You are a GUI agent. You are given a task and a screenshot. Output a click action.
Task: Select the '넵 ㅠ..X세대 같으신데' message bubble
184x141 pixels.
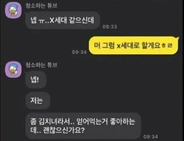[x=63, y=20]
